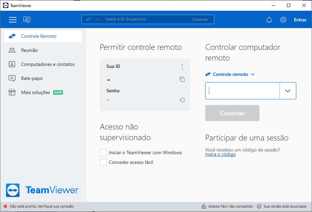Select Reunião in the sidebar

29,50
